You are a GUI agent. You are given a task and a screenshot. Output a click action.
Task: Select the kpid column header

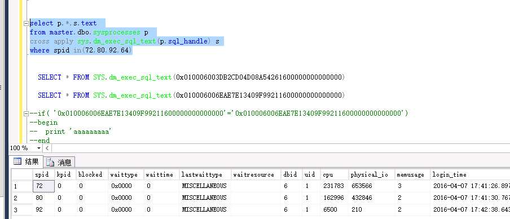point(65,174)
